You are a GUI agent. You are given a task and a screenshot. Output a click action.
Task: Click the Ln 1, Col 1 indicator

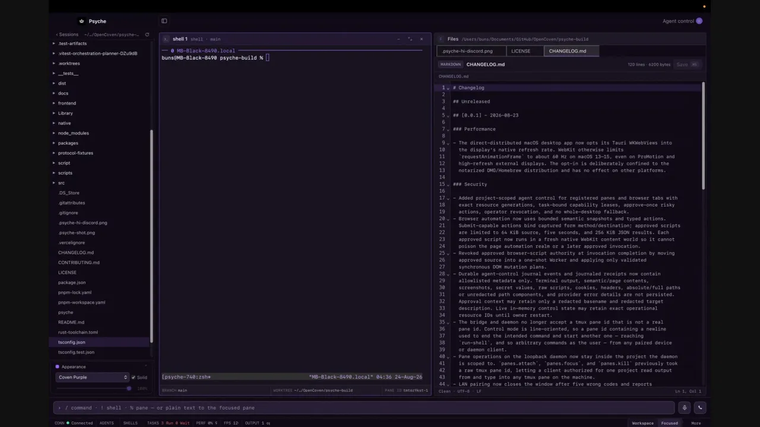coord(688,391)
